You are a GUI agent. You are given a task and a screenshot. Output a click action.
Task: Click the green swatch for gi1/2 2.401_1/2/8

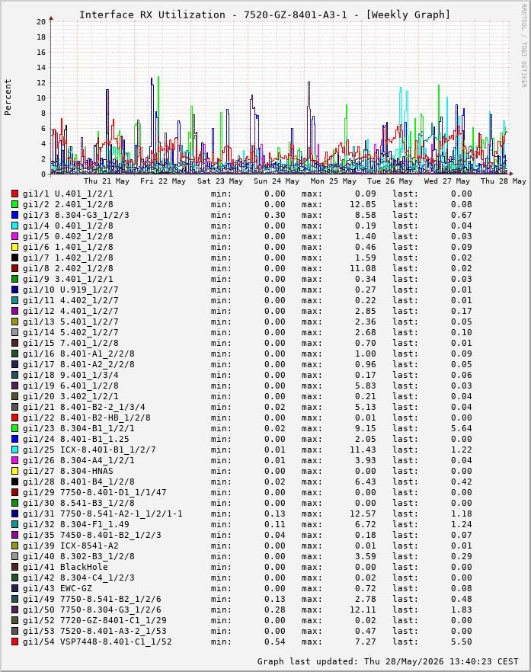15,204
